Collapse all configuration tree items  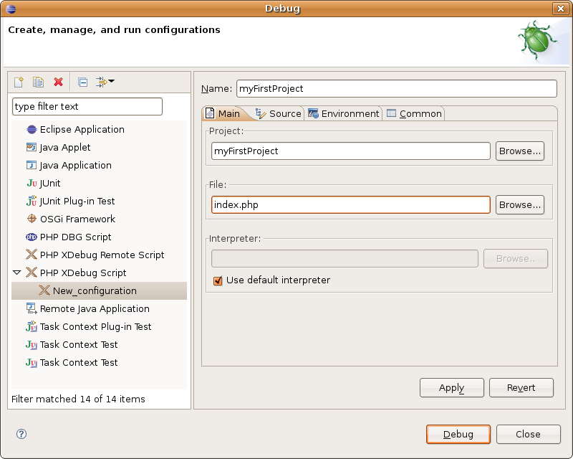tap(82, 82)
